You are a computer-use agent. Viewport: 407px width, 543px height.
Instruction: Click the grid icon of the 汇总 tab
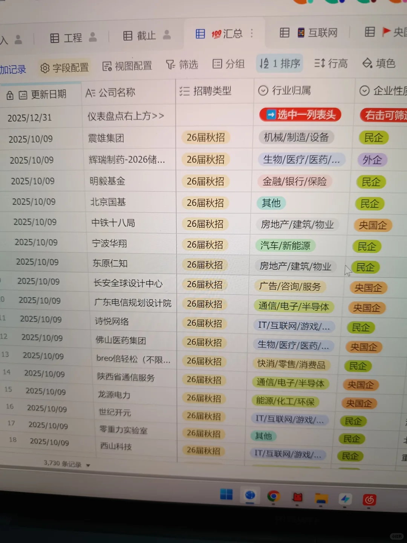click(200, 34)
